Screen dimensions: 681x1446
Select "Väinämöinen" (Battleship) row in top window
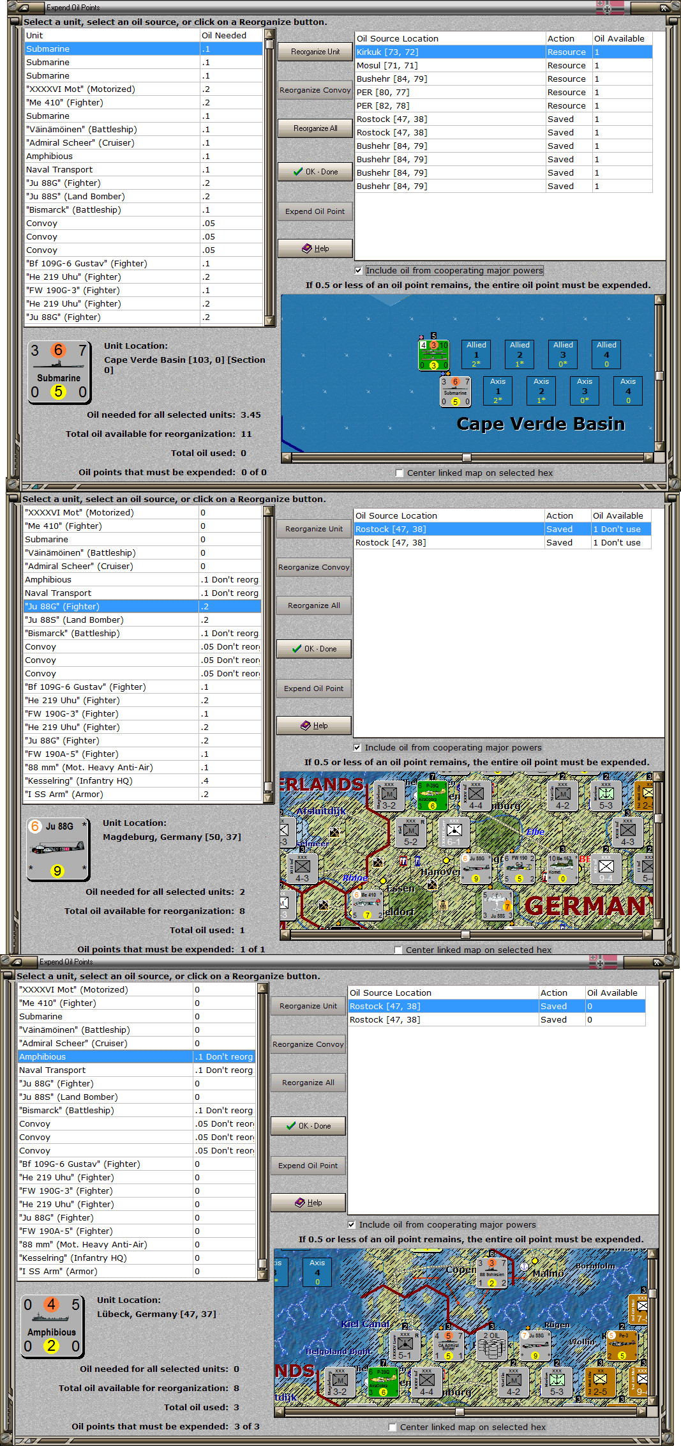pyautogui.click(x=144, y=130)
